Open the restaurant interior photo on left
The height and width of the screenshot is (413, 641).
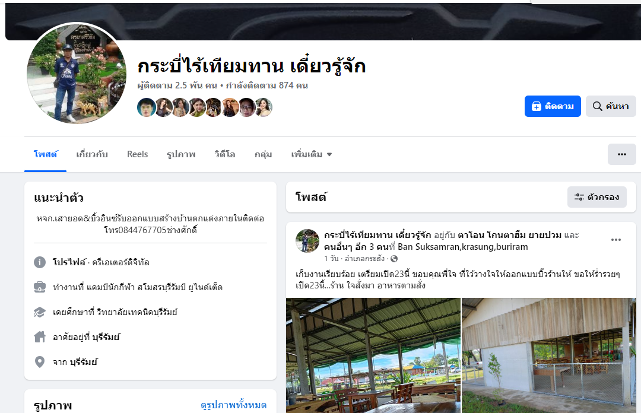click(x=373, y=355)
